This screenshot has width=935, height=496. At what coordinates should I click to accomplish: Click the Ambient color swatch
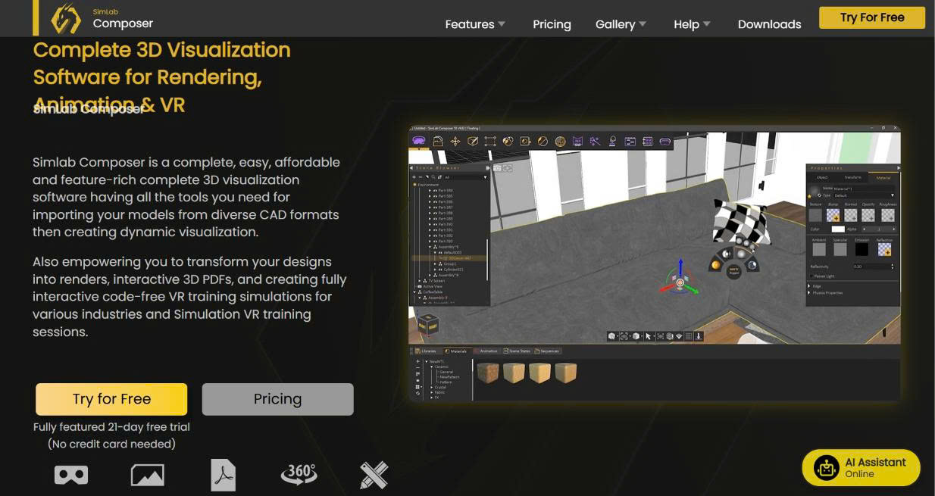(x=819, y=249)
